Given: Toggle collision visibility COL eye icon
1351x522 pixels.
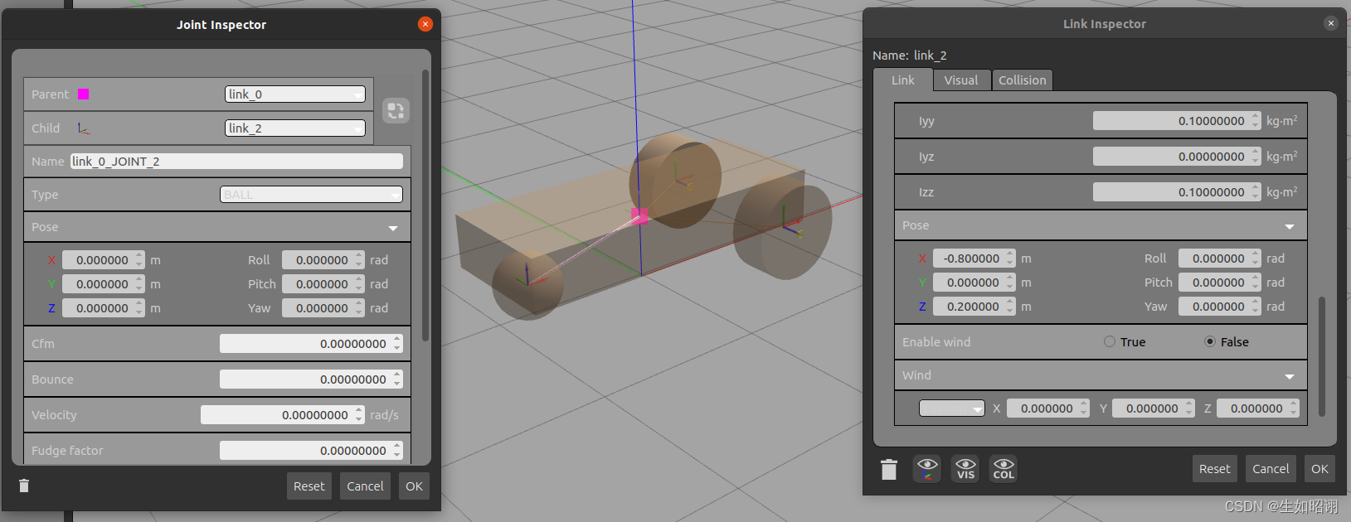Looking at the screenshot, I should click(x=1004, y=469).
